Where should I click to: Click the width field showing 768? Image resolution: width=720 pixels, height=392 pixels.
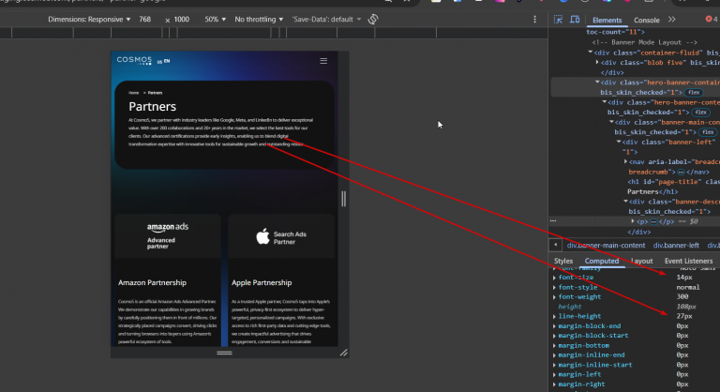tap(145, 20)
